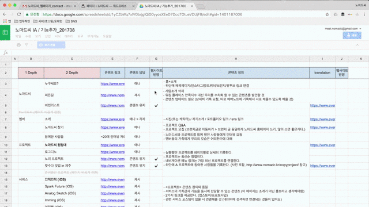Image resolution: width=369 pixels, height=207 pixels.
Task: Open the content link in the Spark Future (iOS) row
Action: click(x=112, y=186)
